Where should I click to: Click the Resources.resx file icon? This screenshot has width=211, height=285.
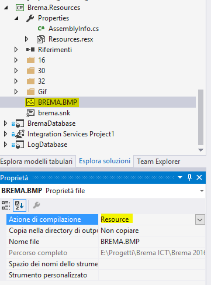(41, 39)
